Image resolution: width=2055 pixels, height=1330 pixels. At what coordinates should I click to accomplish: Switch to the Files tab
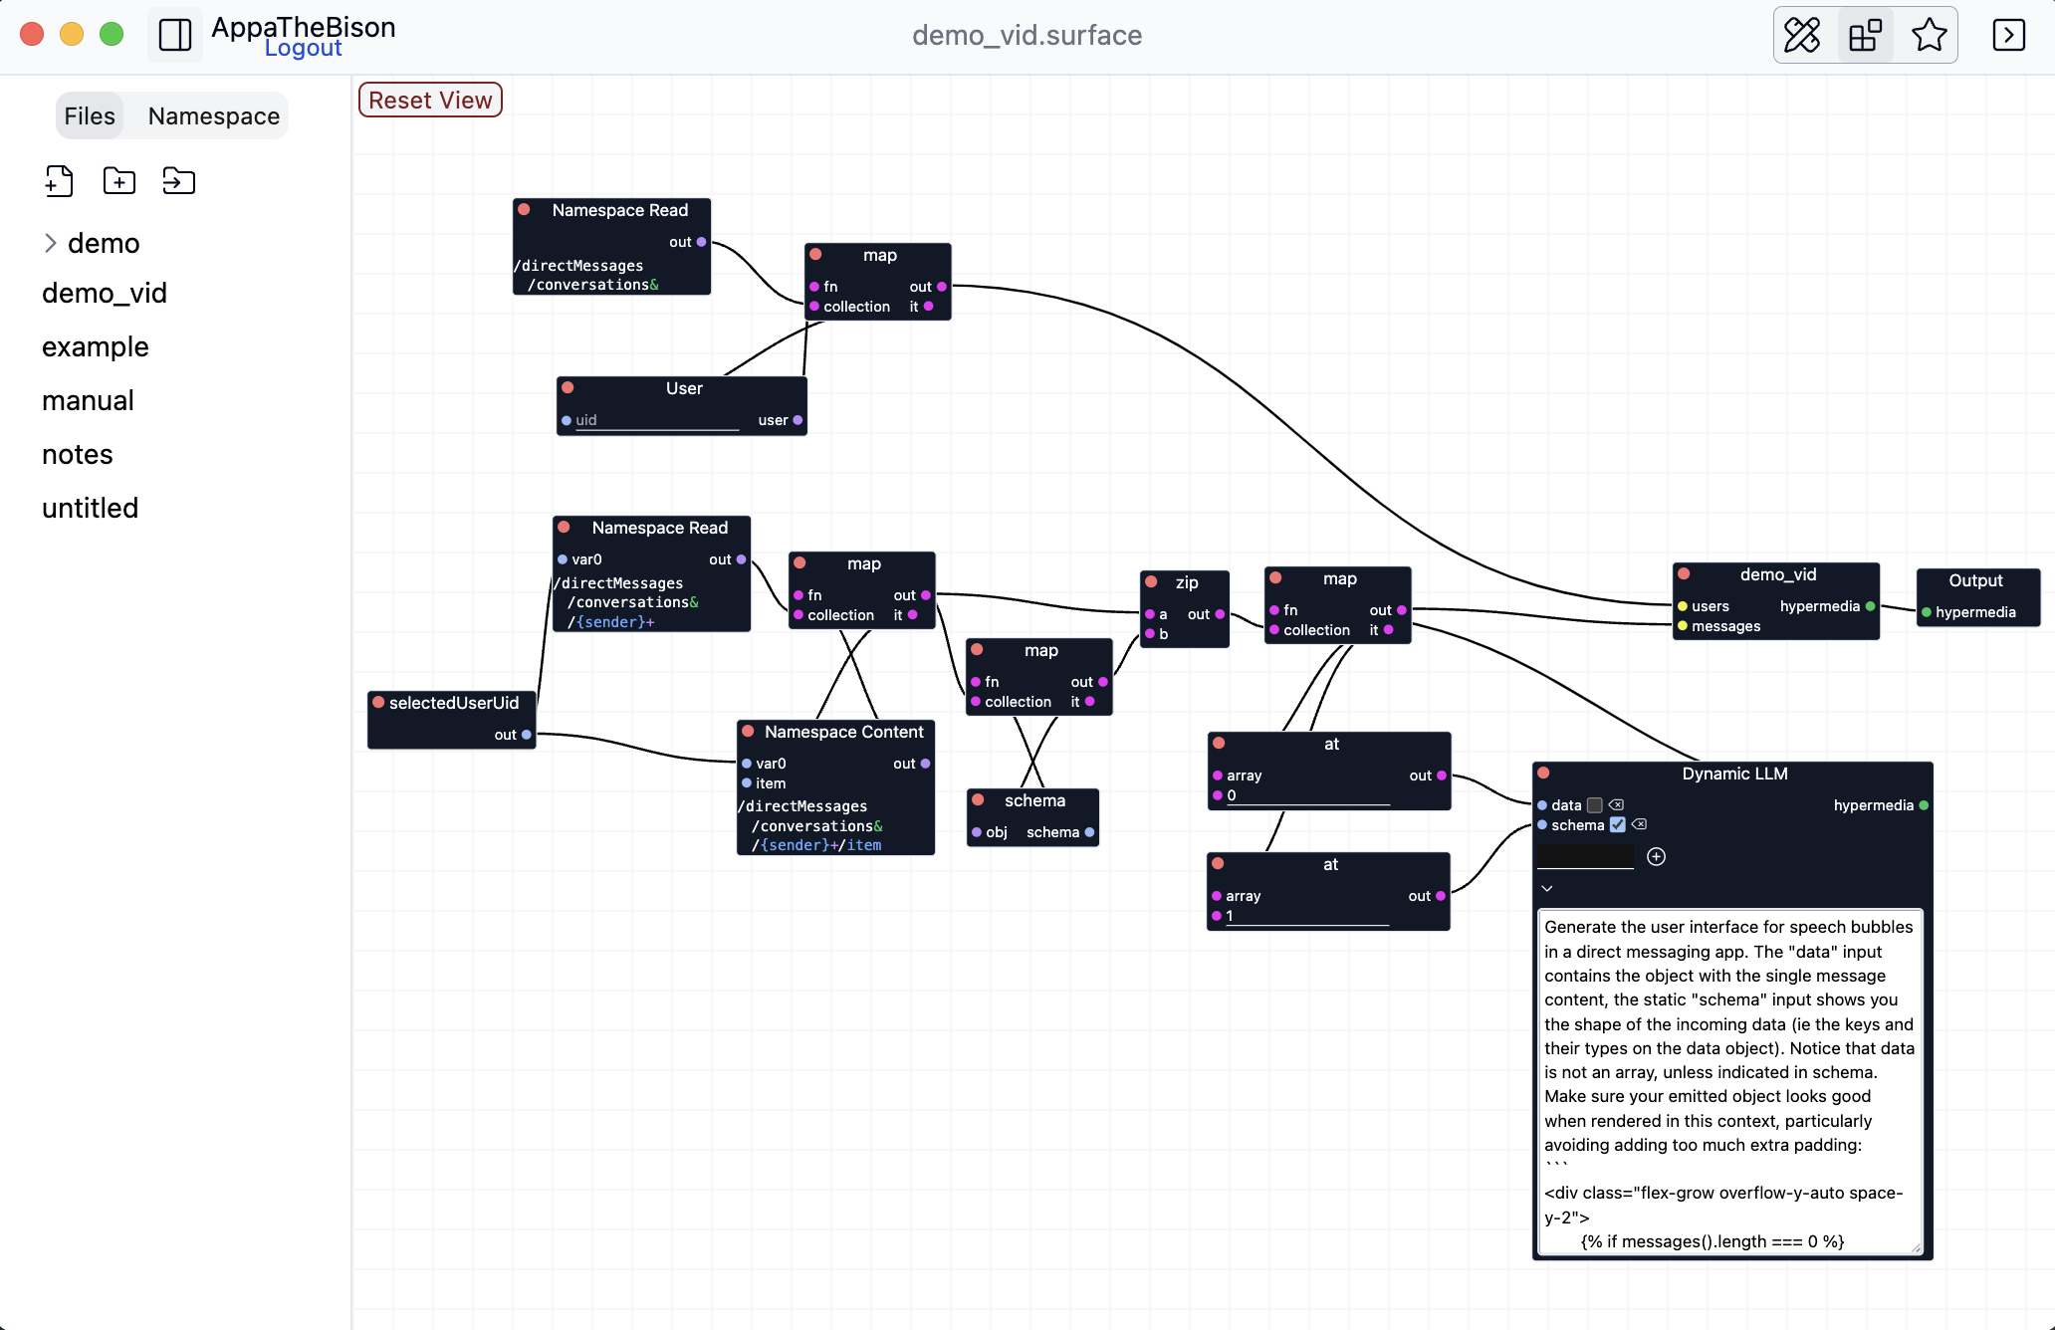(x=90, y=115)
